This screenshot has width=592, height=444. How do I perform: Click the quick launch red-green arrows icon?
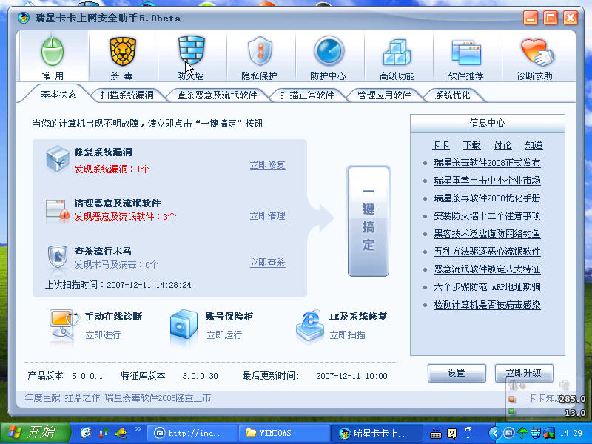point(104,432)
